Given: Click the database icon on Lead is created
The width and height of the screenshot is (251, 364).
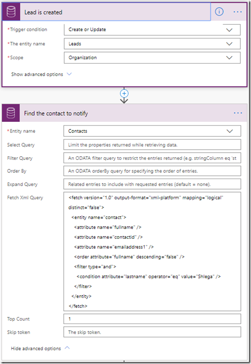Looking at the screenshot, I should click(x=11, y=12).
